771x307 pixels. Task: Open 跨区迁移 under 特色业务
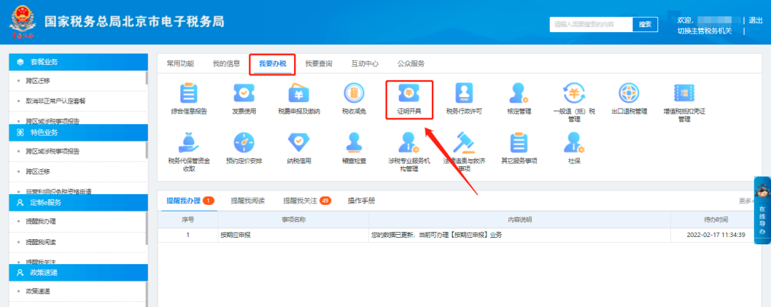38,171
